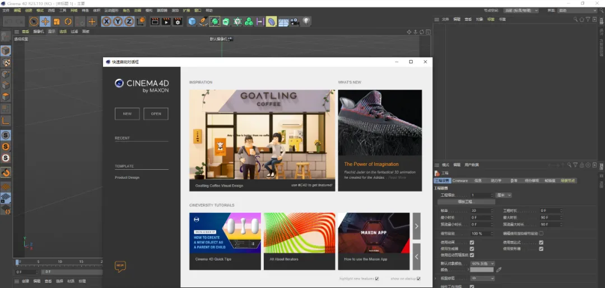
Task: Click timeline playhead at frame 0
Action: click(17, 263)
